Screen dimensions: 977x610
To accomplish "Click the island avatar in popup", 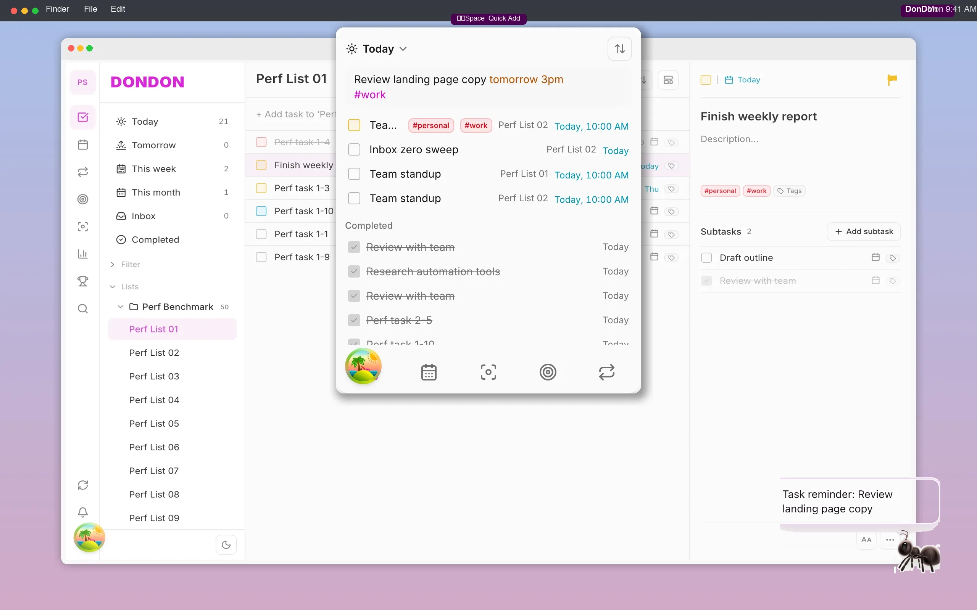I will click(363, 366).
